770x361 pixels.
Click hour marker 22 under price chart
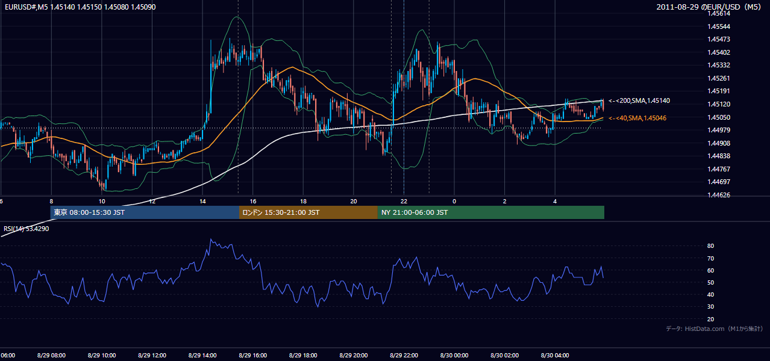click(404, 201)
